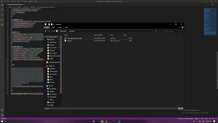Select the Cheat.gg_Spooder_Quest.lua editor tab

[x=15, y=4]
